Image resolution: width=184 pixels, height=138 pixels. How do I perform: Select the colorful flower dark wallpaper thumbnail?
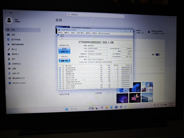click(135, 98)
